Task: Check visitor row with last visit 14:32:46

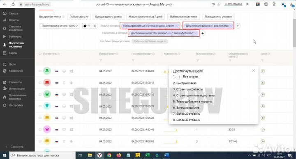Action: point(40,129)
